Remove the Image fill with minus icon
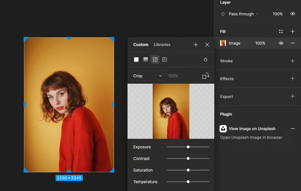The width and height of the screenshot is (301, 191). click(x=292, y=43)
